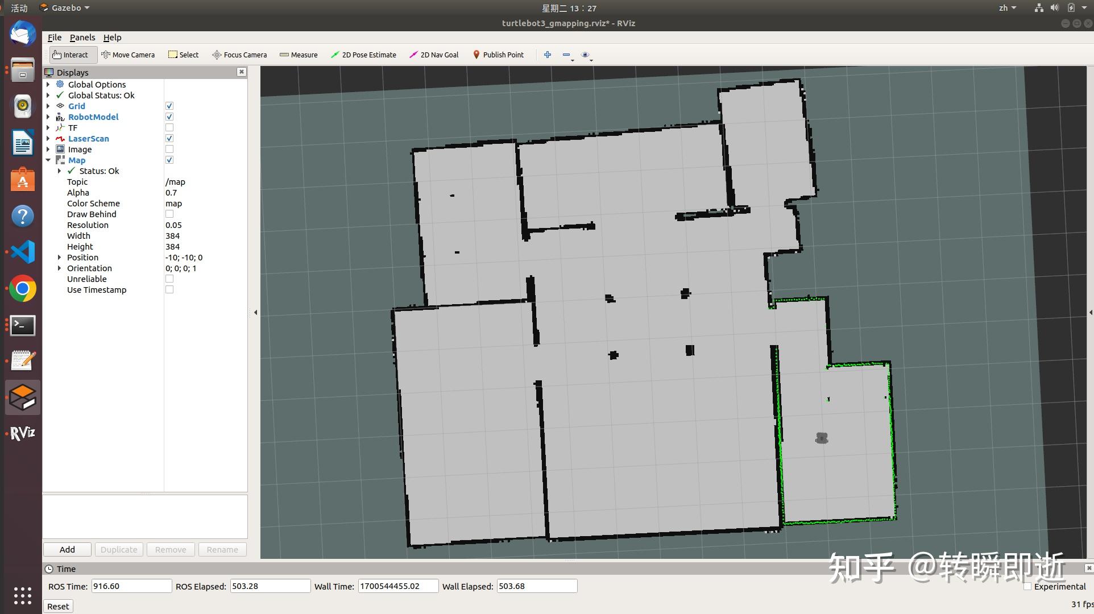
Task: Open the Panels menu
Action: pyautogui.click(x=82, y=38)
